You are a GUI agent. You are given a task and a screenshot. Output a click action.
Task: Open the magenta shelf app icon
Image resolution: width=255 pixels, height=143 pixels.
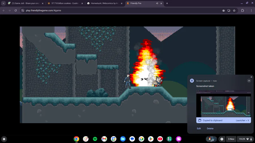pyautogui.click(x=178, y=139)
